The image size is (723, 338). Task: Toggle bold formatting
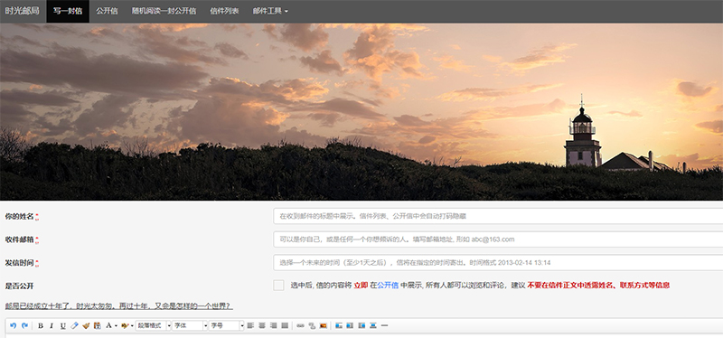(x=41, y=325)
